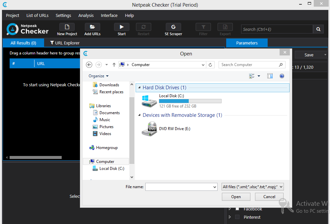The height and width of the screenshot is (224, 330).
Task: Select Computer in the navigation pane
Action: click(106, 162)
